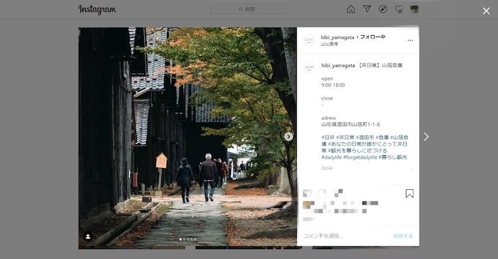Click the フォロー中 following button

click(373, 37)
